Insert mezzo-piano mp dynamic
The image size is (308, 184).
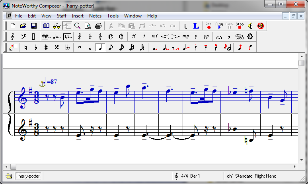coord(185,36)
